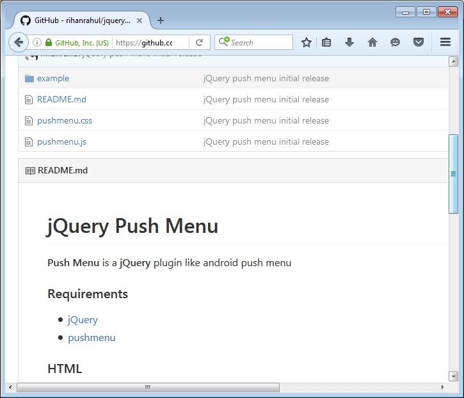The height and width of the screenshot is (398, 464).
Task: Click the GitHub, Inc. (US) identity label
Action: 82,43
